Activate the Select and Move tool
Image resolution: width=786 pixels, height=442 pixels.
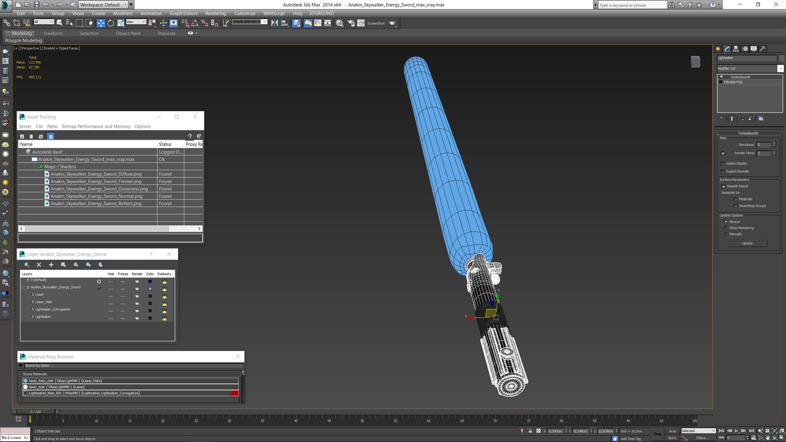click(101, 23)
